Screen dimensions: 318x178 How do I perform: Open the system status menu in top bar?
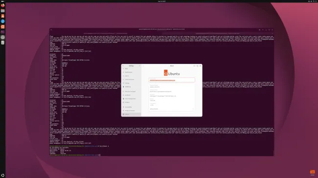[x=312, y=1]
